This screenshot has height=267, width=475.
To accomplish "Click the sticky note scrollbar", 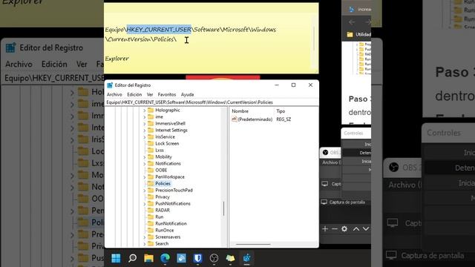I will [314, 39].
